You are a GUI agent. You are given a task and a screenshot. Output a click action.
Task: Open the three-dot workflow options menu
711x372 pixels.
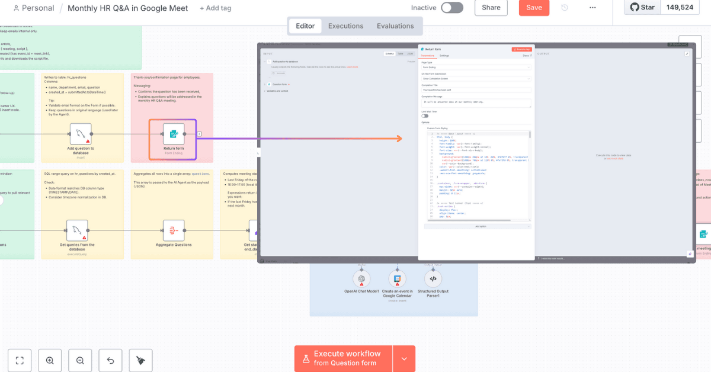[592, 8]
